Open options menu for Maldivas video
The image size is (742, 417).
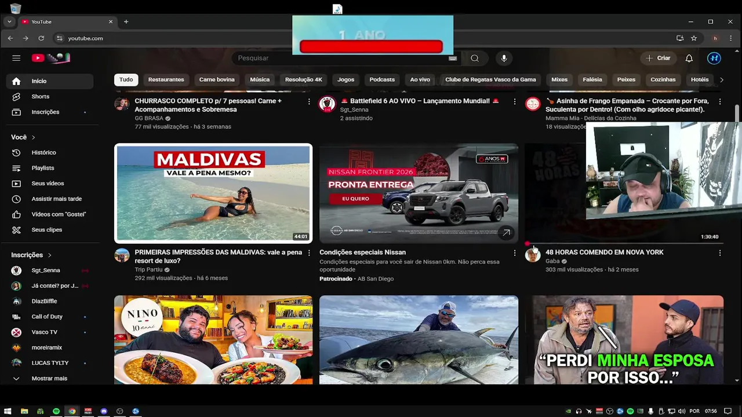[309, 253]
